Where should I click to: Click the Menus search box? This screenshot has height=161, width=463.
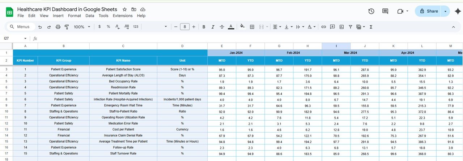(x=21, y=27)
